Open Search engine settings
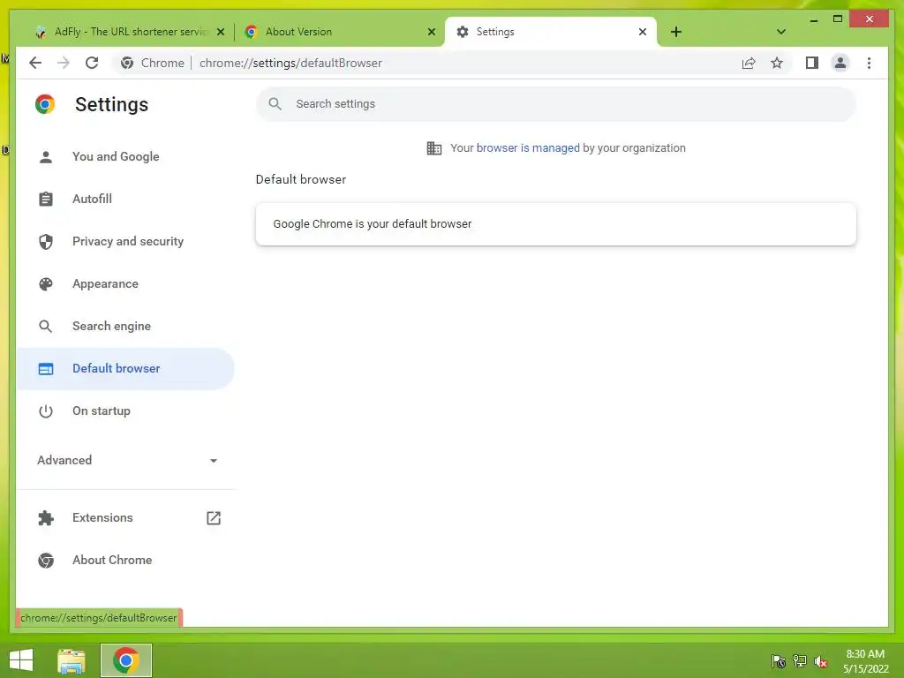Screen dimensions: 904x678 (125, 327)
